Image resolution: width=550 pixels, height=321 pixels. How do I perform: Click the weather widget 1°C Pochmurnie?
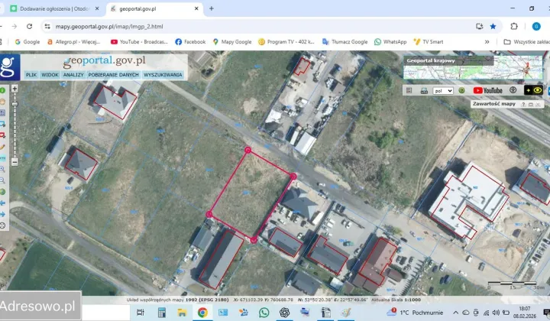click(416, 313)
